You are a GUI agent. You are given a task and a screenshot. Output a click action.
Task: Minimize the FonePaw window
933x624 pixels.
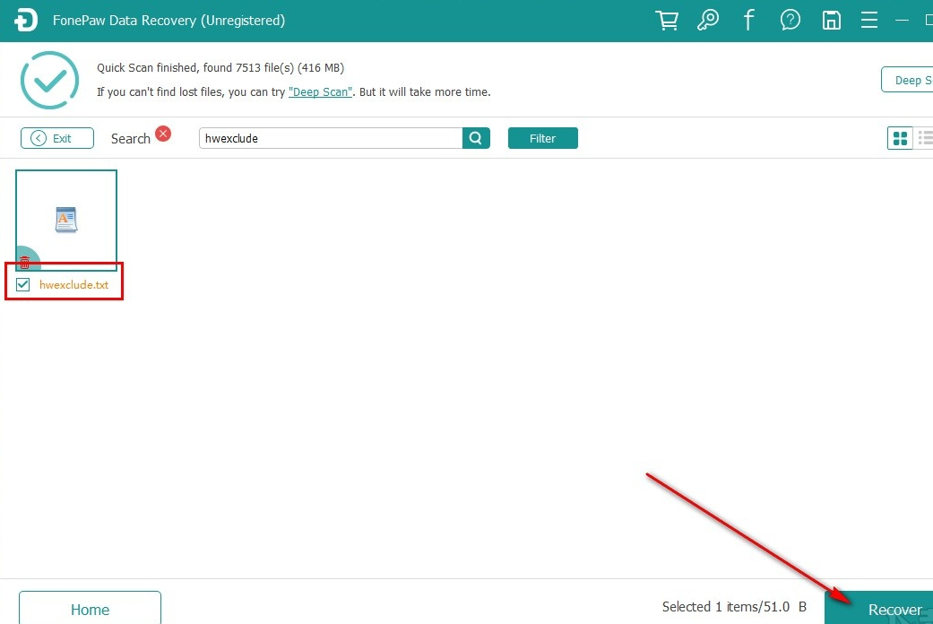[902, 21]
